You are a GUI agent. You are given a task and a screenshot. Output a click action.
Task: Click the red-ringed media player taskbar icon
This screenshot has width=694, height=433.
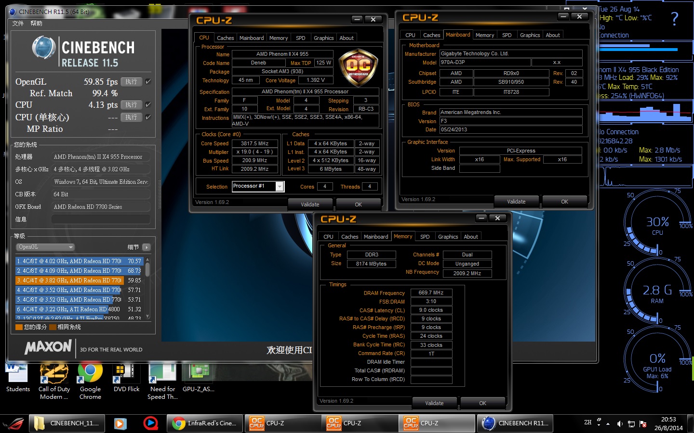pyautogui.click(x=150, y=423)
